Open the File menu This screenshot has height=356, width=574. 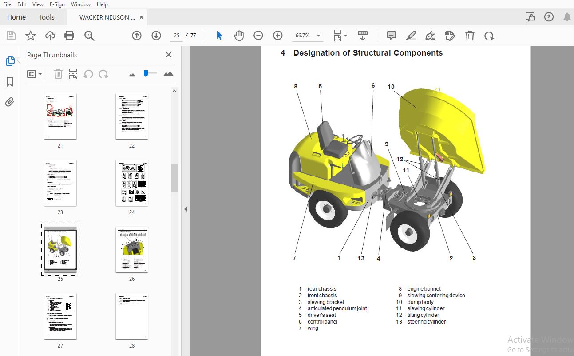[x=7, y=4]
